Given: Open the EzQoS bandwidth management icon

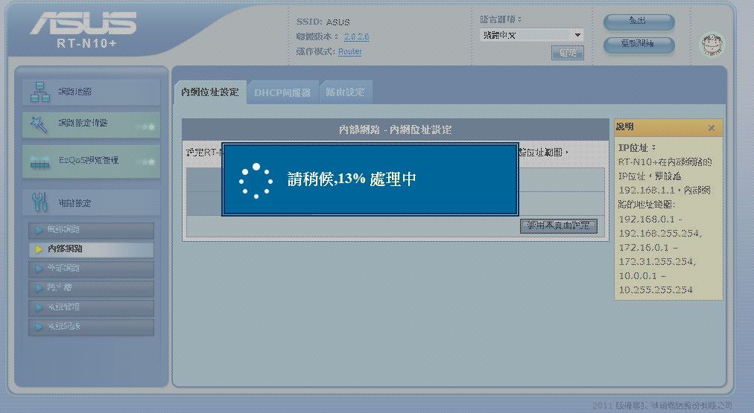Looking at the screenshot, I should 39,161.
